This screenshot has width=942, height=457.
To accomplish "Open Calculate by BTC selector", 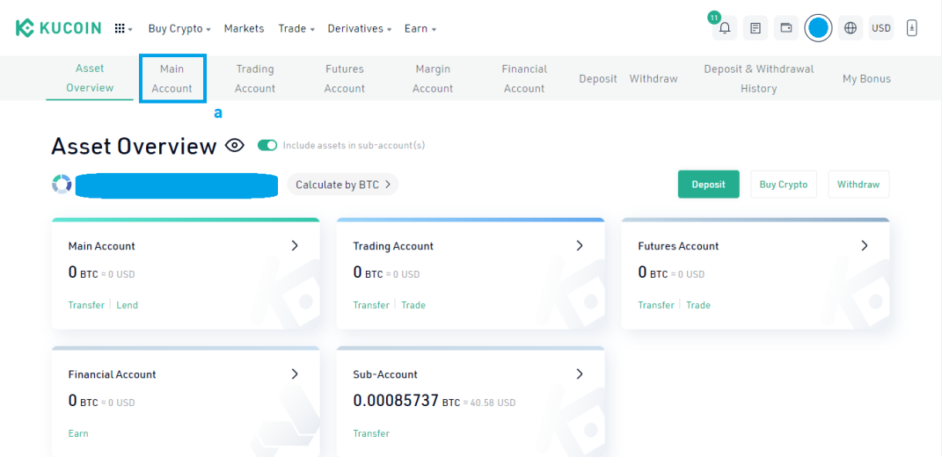I will click(342, 185).
